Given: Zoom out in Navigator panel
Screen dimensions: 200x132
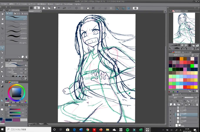Looking at the screenshot, I should click(x=182, y=45).
